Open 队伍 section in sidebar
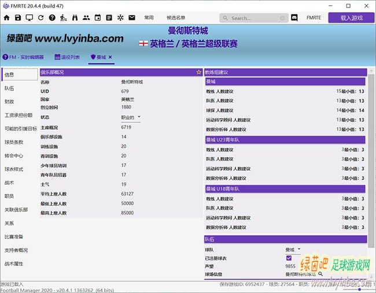The width and height of the screenshot is (376, 293). tap(9, 88)
